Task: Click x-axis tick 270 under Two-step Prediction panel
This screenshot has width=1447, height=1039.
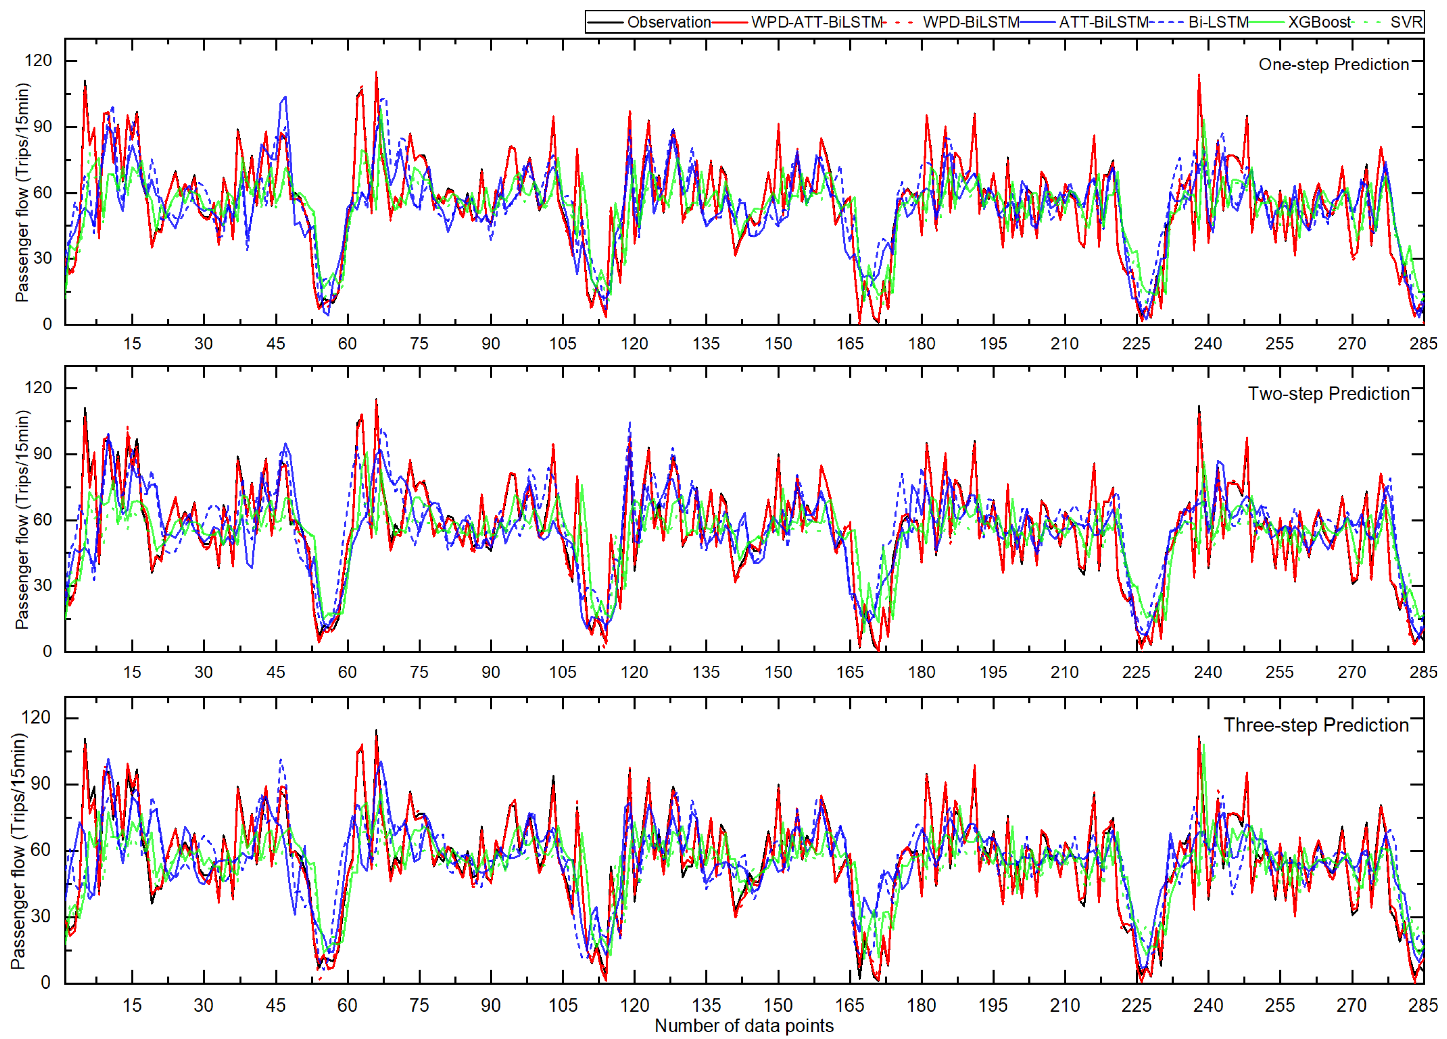Action: point(1352,672)
